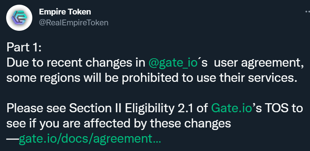
Task: Open the Empire Token profile avatar
Action: coord(19,17)
